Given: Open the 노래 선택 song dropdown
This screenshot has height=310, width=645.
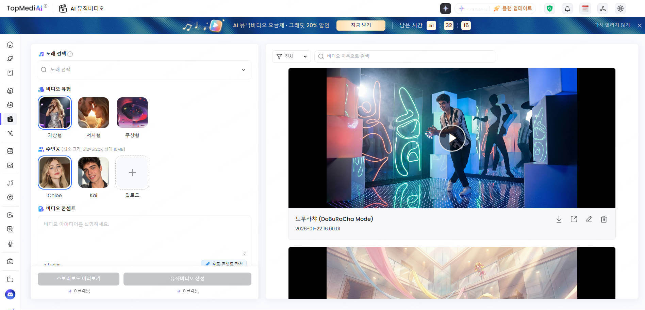Looking at the screenshot, I should point(144,70).
